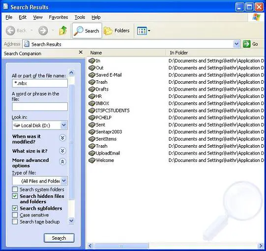The width and height of the screenshot is (266, 251).
Task: Enable the Case sensitive checkbox
Action: (x=15, y=215)
